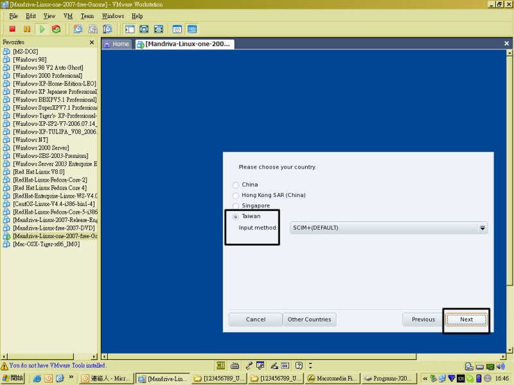Image resolution: width=514 pixels, height=385 pixels.
Task: Open Programs-320... taskbar button
Action: [x=389, y=379]
